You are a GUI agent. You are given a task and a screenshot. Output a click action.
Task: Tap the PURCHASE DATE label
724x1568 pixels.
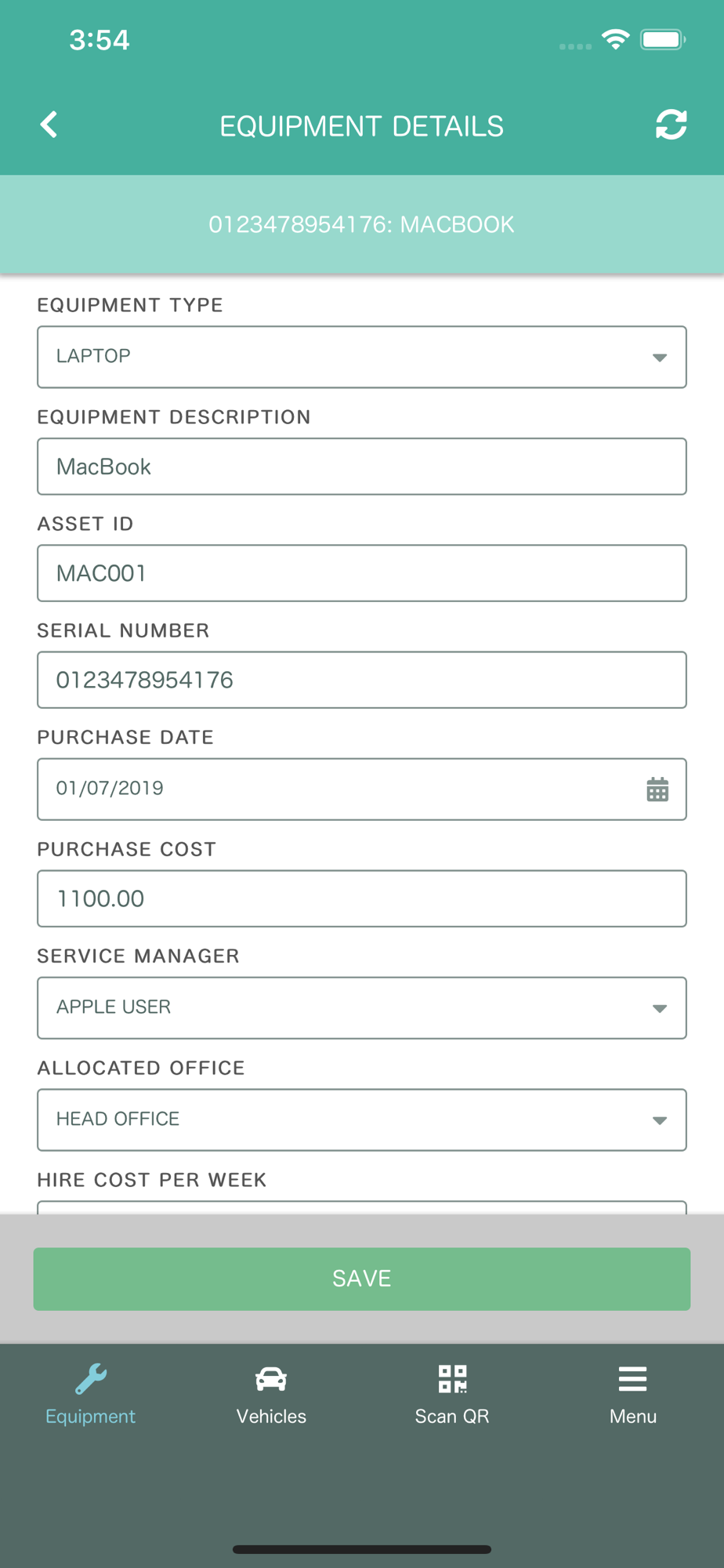point(125,737)
